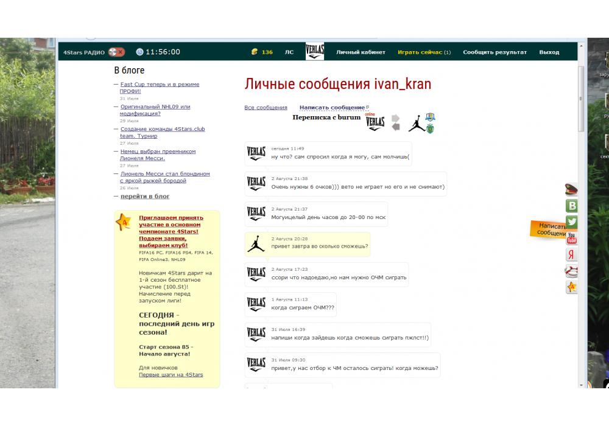The width and height of the screenshot is (609, 426).
Task: Open the green VK icon in the side panel
Action: point(572,206)
